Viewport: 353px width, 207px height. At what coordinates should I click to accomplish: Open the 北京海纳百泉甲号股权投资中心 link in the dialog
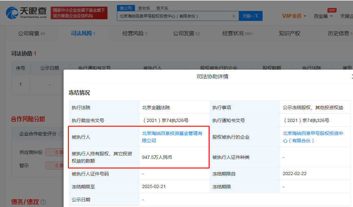(313, 137)
